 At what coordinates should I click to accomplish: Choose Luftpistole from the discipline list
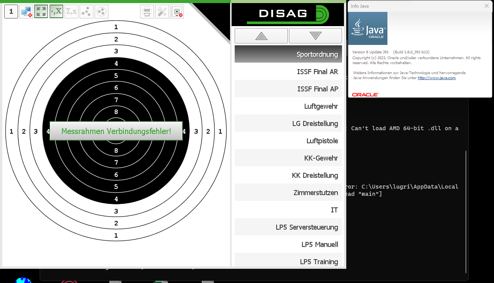(288, 141)
